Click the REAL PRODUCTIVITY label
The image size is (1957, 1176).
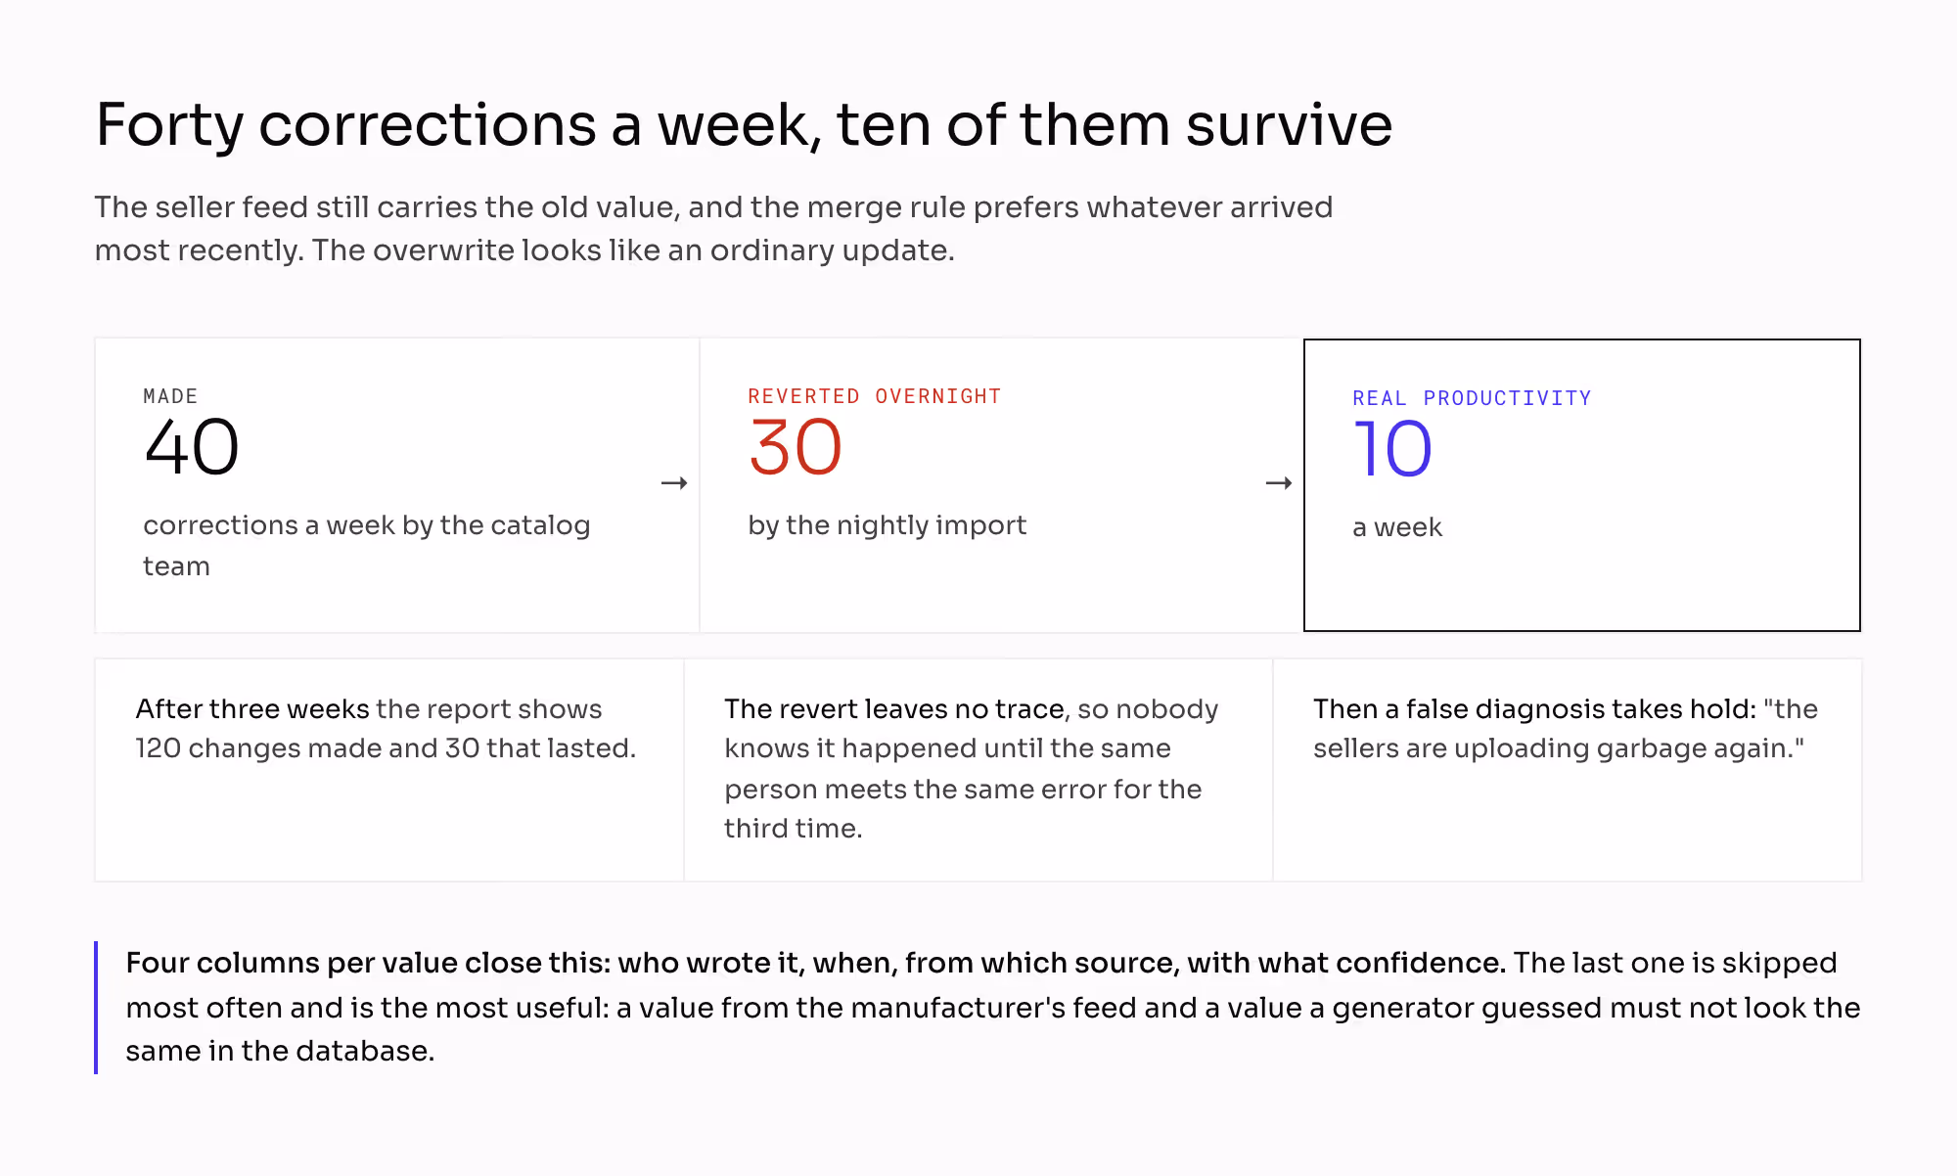click(x=1472, y=398)
